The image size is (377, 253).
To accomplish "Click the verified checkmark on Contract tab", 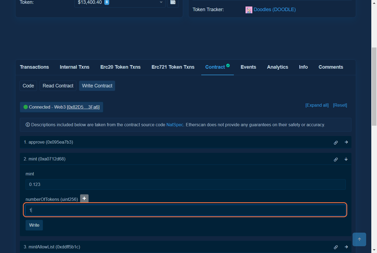I will 228,65.
